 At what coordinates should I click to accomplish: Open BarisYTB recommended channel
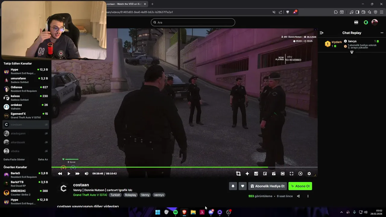pos(26,184)
